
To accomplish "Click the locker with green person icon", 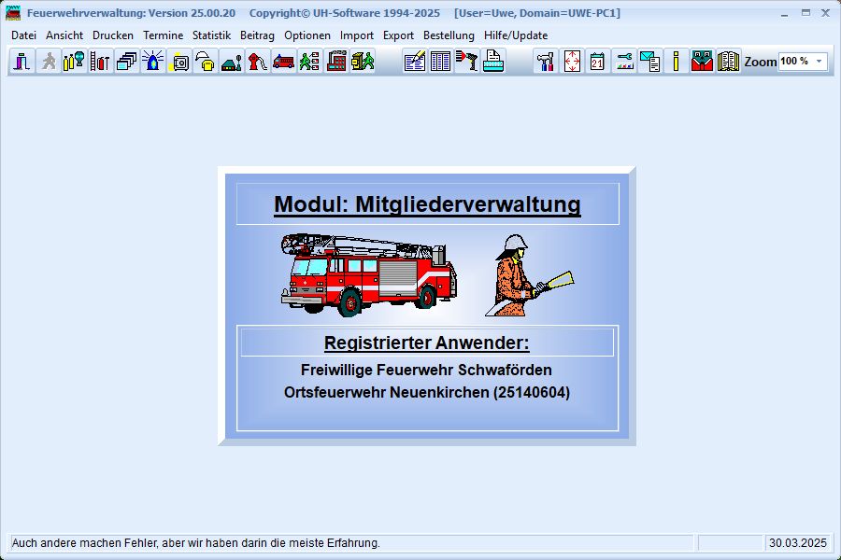I will (363, 61).
